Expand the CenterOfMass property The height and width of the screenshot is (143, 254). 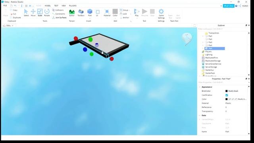[x=200, y=120]
